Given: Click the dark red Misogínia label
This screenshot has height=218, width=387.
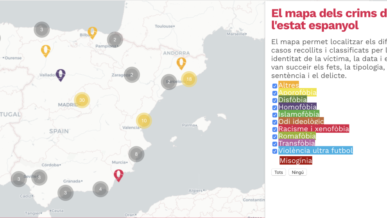Looking at the screenshot, I should click(296, 160).
